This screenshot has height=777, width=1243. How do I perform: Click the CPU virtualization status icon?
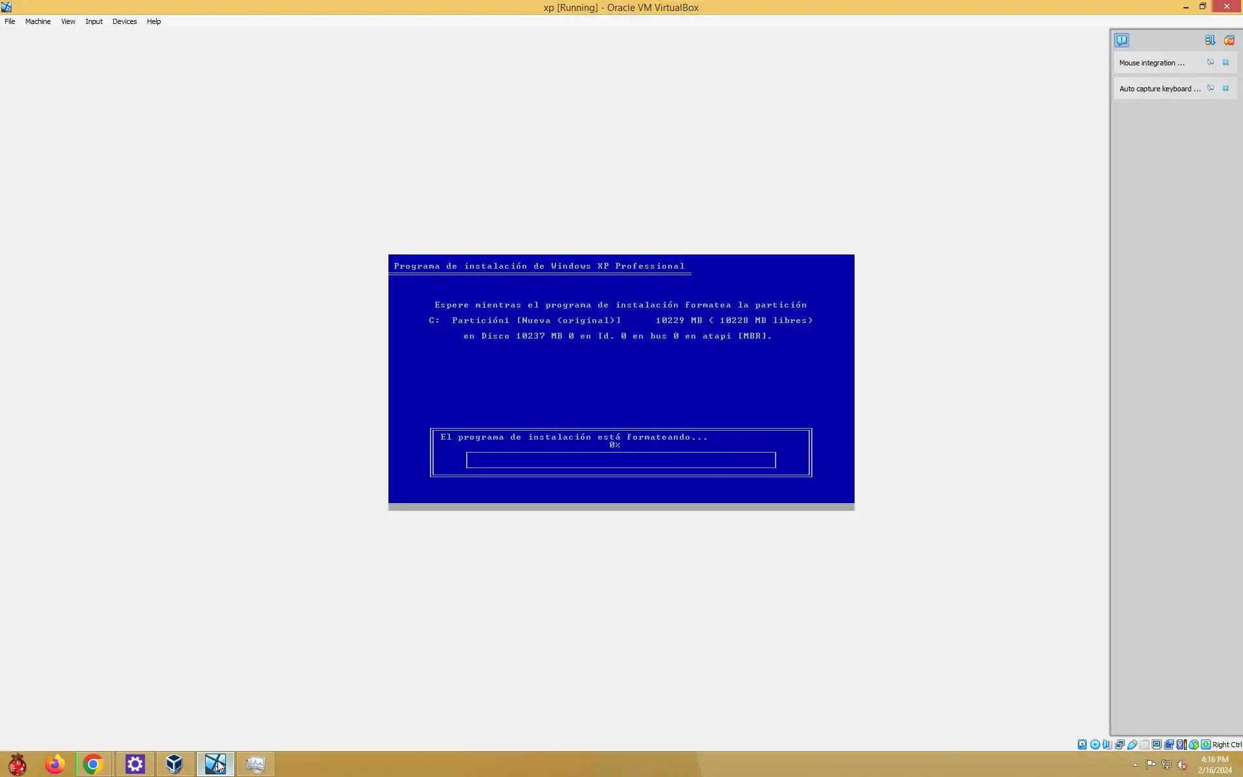pyautogui.click(x=1181, y=745)
